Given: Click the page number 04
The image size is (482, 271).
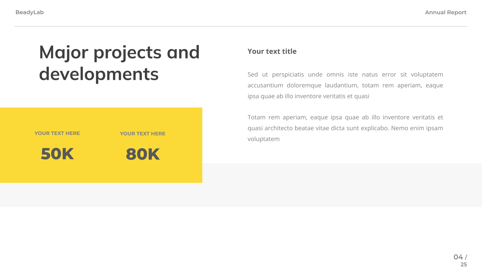Looking at the screenshot, I should point(458,257).
